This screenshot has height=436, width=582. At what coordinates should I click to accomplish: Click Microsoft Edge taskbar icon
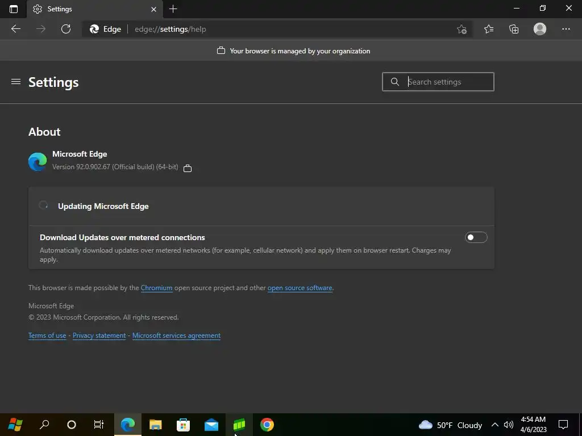pyautogui.click(x=128, y=425)
